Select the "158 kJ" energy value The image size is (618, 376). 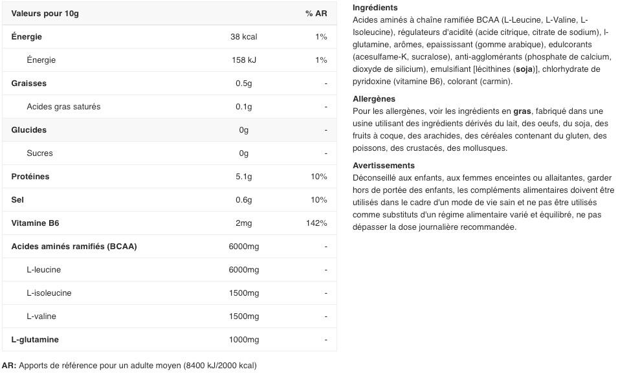click(243, 60)
